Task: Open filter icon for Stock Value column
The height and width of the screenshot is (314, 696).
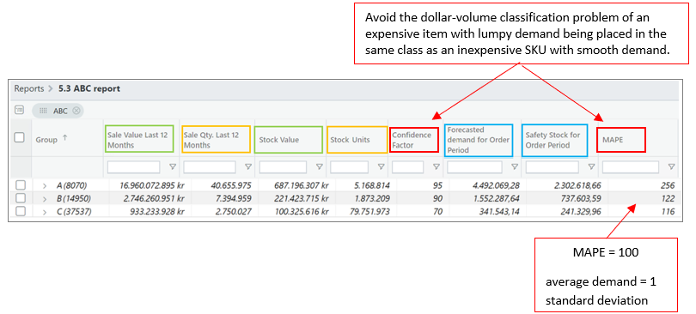Action: click(319, 167)
